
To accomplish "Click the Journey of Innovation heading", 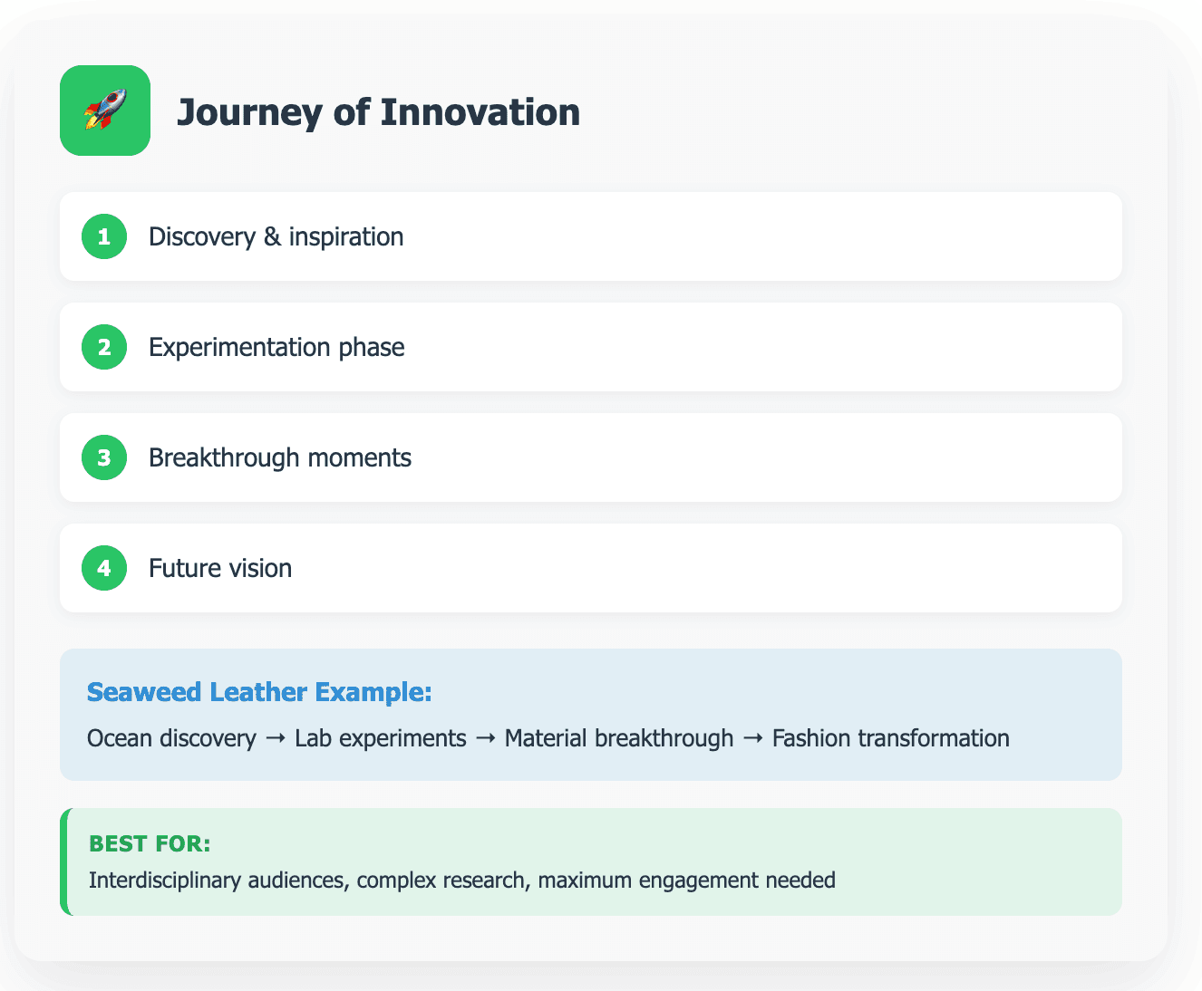I will coord(378,112).
